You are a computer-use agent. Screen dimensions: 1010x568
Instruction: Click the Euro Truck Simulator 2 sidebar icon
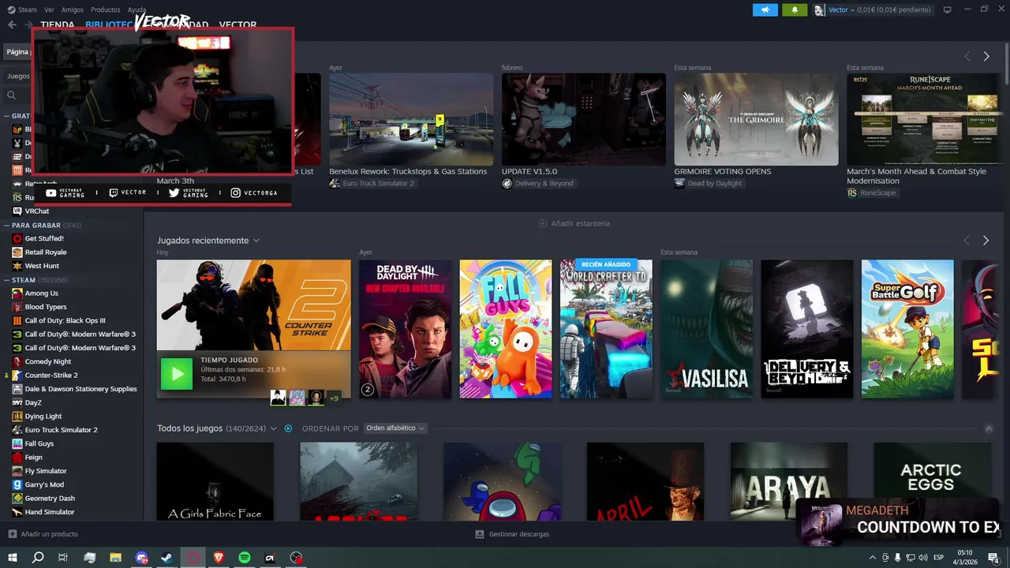point(17,430)
